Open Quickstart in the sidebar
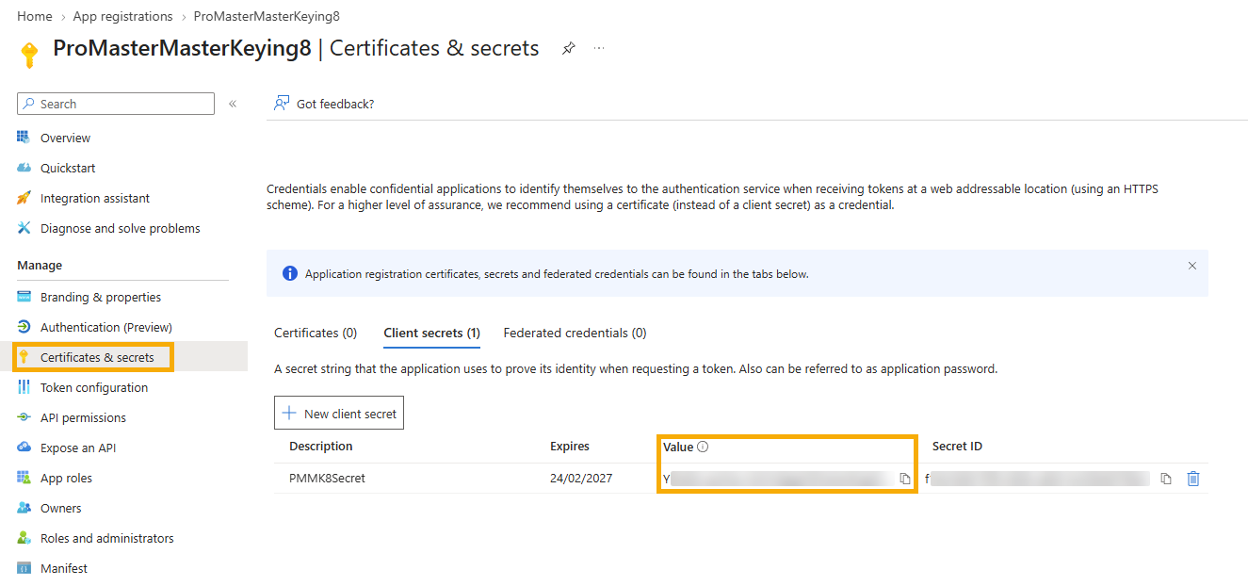This screenshot has width=1248, height=586. click(x=68, y=168)
